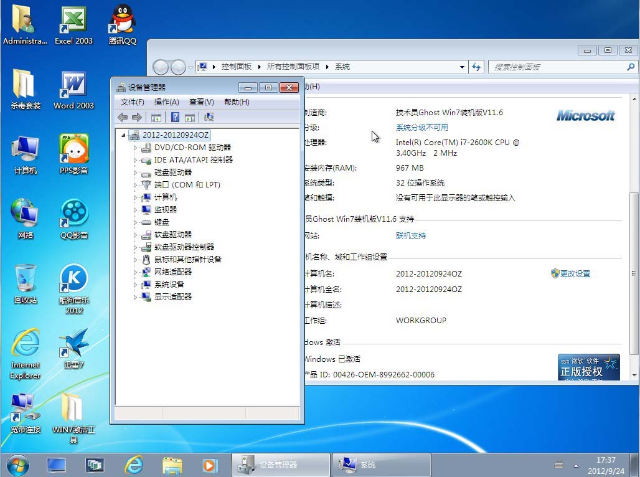Select the 系统设备 tree item

pyautogui.click(x=169, y=284)
